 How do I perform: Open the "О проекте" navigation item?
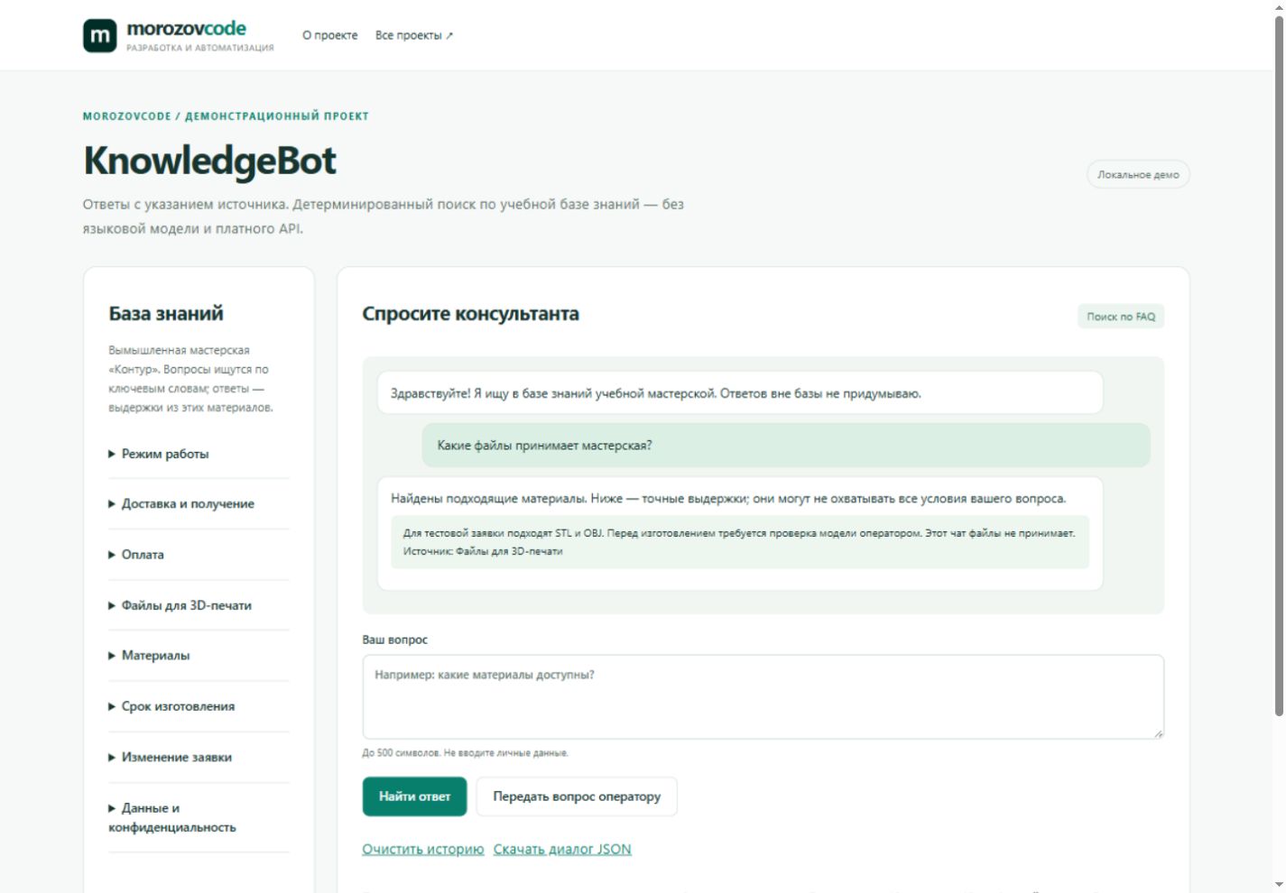[329, 35]
